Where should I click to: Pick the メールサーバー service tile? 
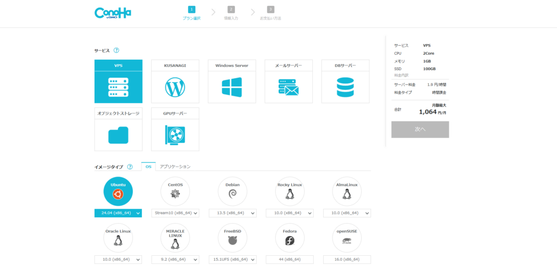(x=288, y=81)
